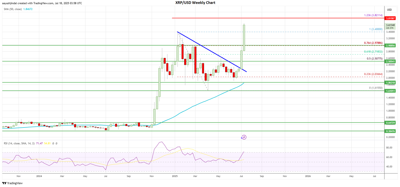Click the 2026 label on time axis
This screenshot has height=187, width=400.
[x=308, y=176]
